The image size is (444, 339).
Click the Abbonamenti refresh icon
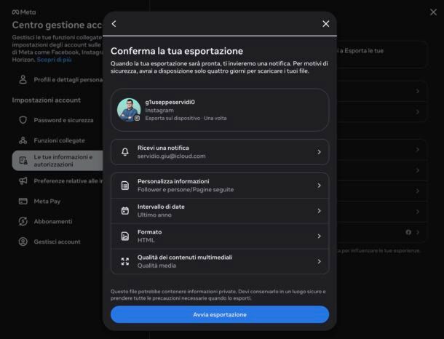click(23, 221)
